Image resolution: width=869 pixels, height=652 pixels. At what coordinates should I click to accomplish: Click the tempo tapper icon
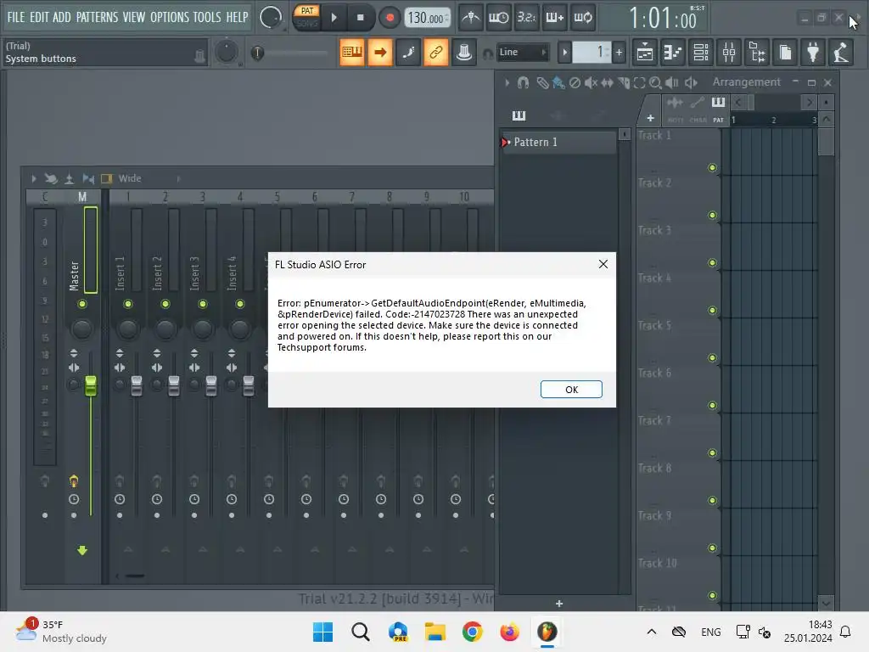click(x=841, y=53)
